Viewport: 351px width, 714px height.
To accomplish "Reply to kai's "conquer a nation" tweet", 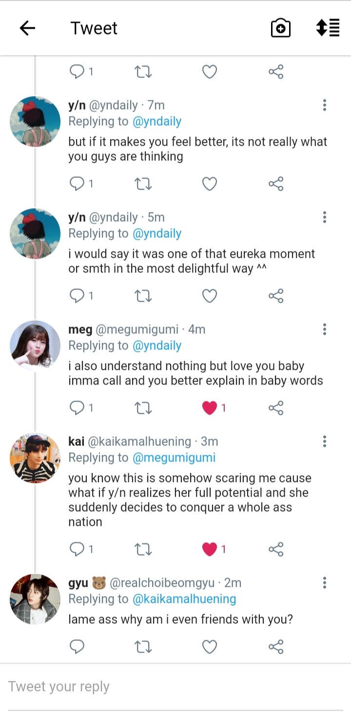I will (x=77, y=549).
